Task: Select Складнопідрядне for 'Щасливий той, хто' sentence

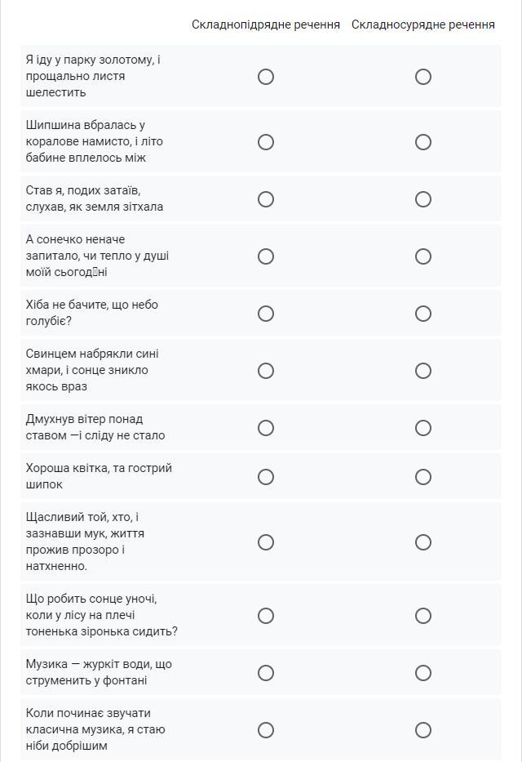Action: pyautogui.click(x=266, y=541)
